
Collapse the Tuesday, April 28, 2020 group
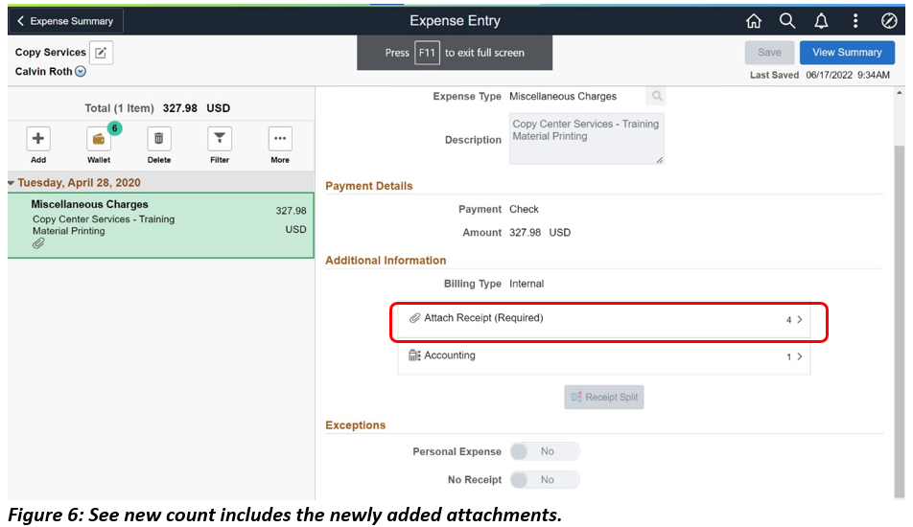click(12, 182)
